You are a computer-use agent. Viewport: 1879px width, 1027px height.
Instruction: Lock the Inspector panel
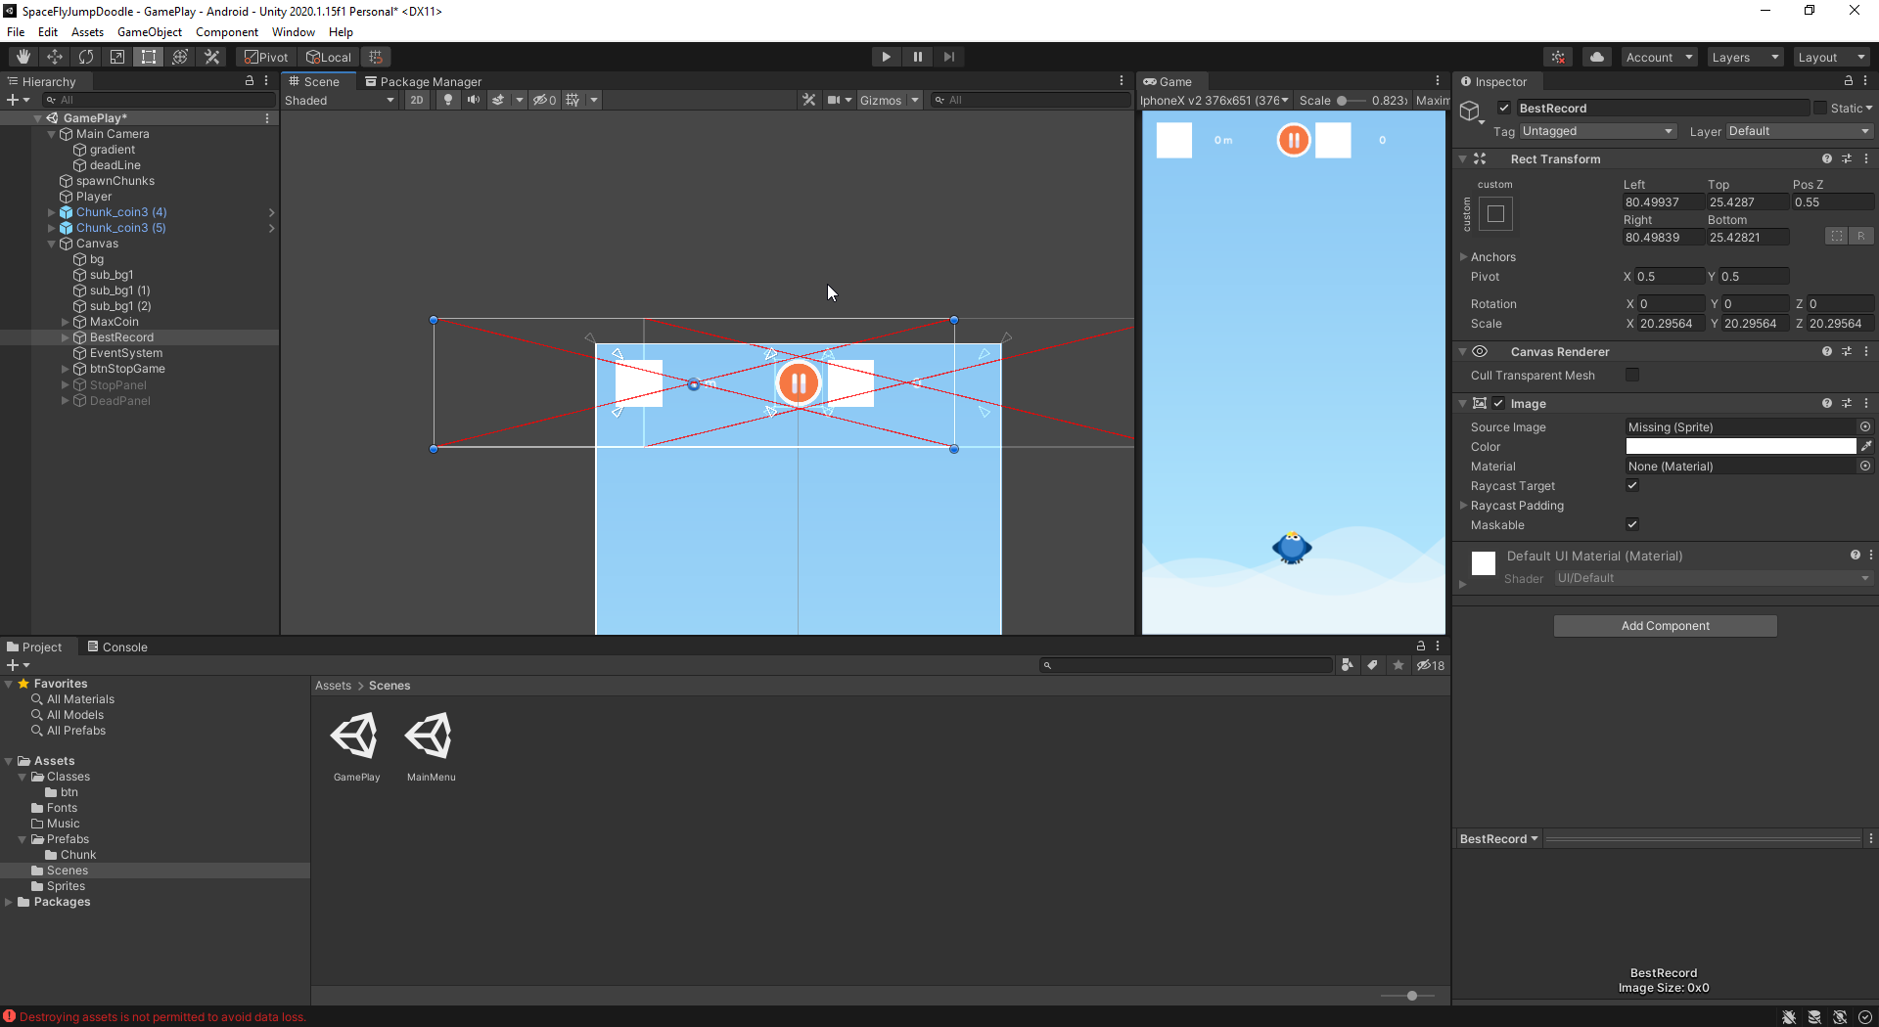tap(1848, 81)
